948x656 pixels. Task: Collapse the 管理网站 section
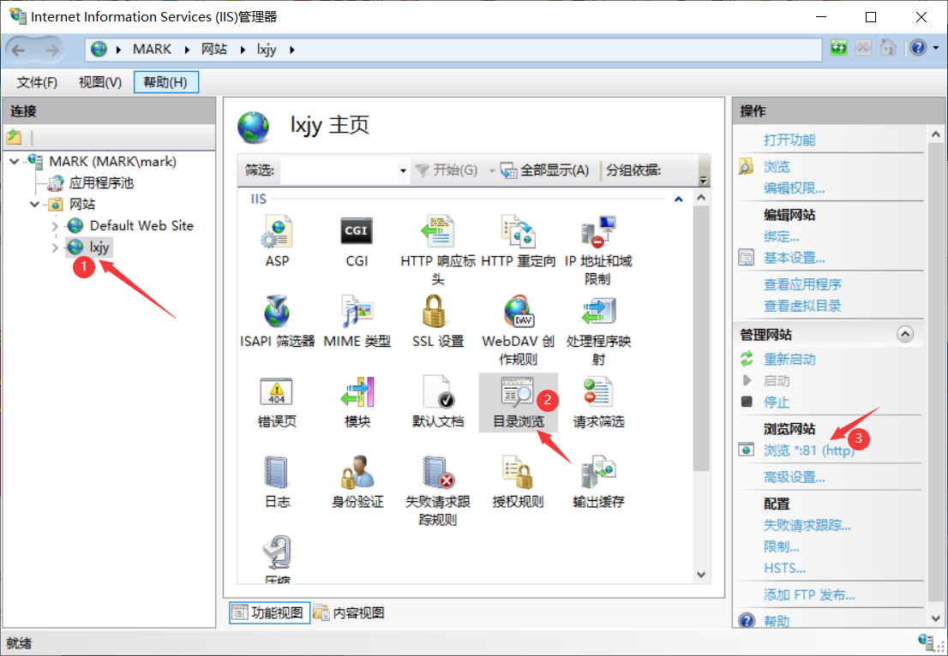click(x=905, y=334)
